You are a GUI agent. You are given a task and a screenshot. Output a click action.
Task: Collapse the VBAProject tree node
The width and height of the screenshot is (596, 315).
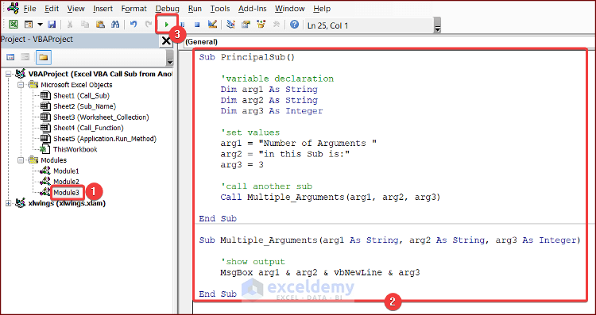tap(9, 74)
